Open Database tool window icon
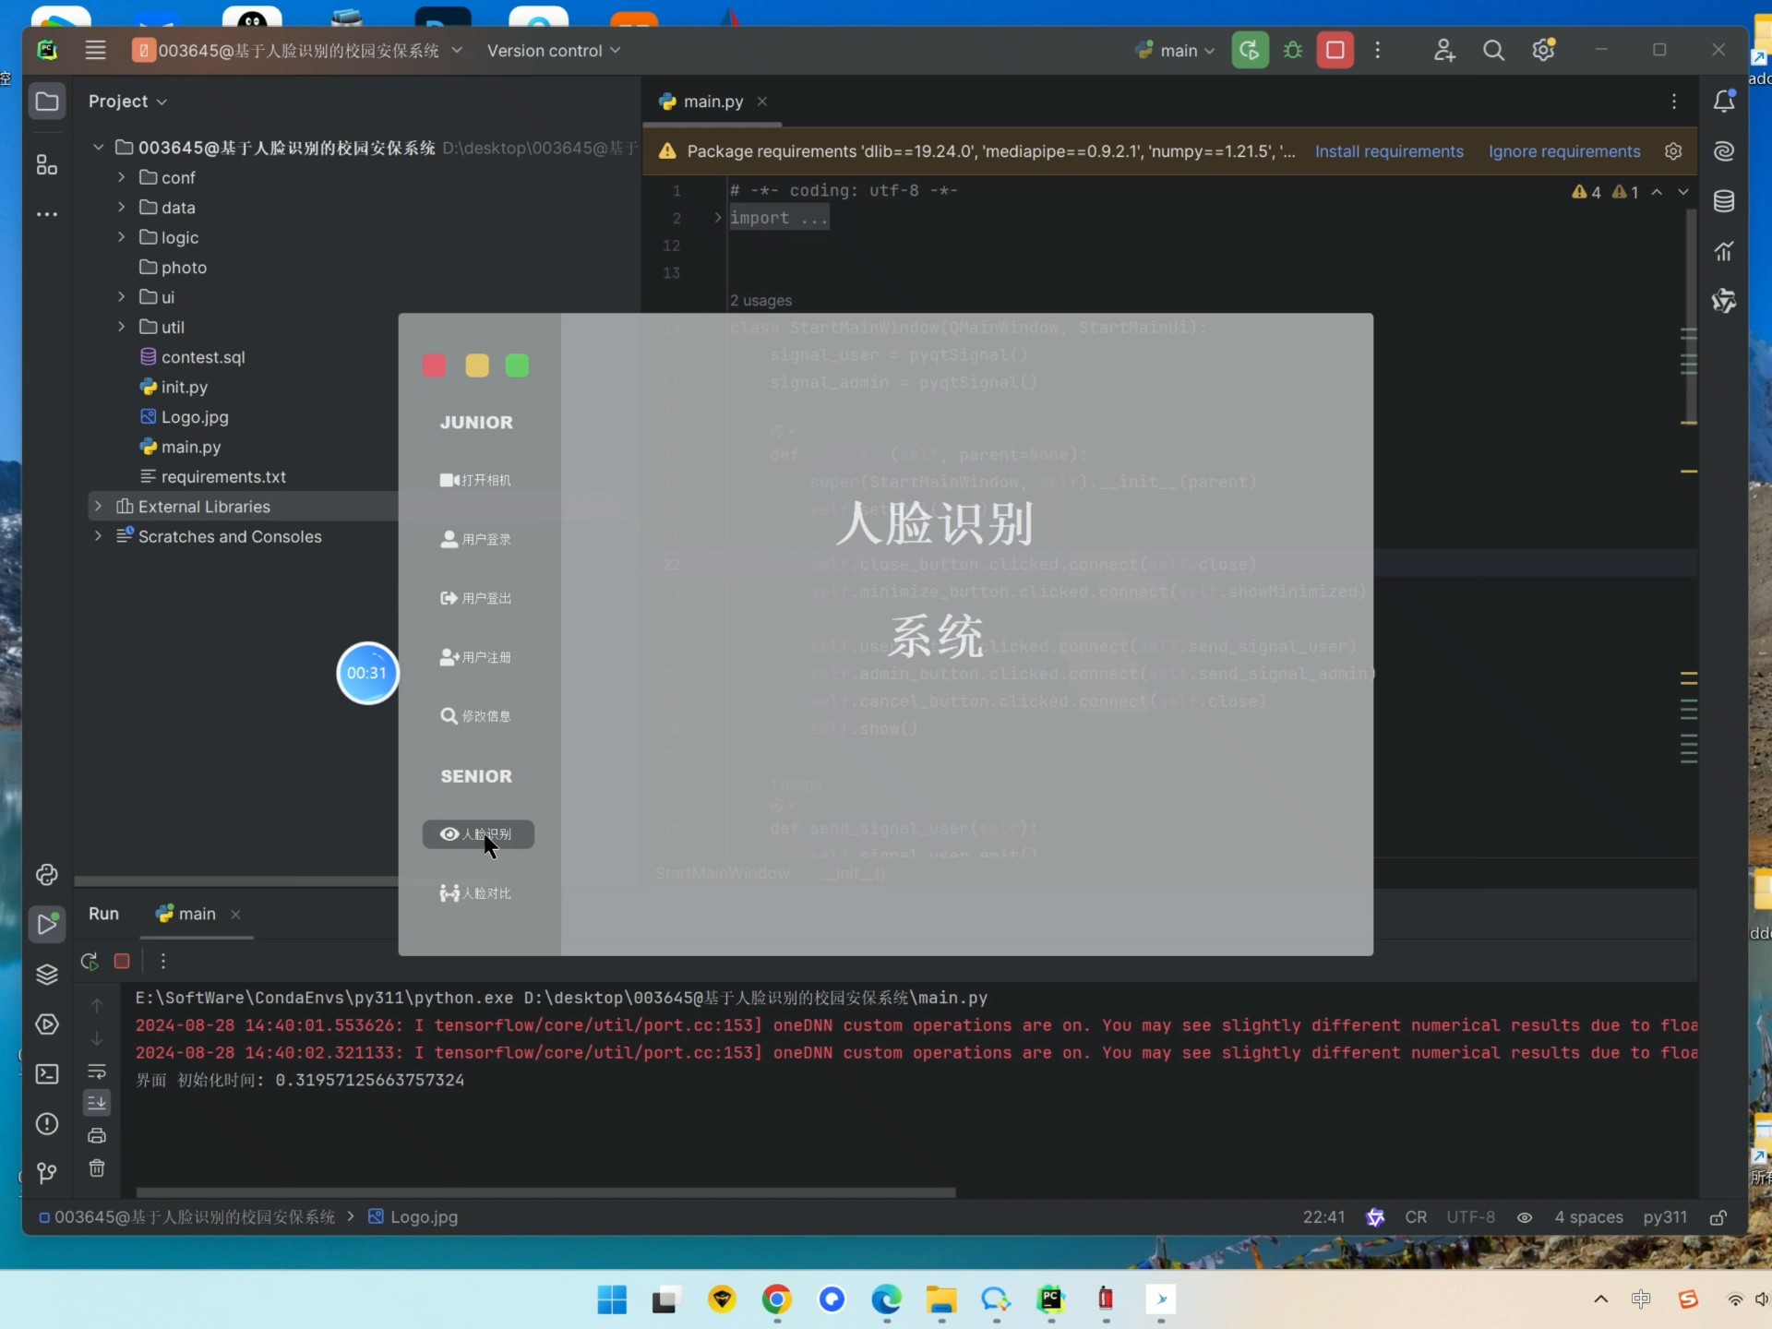The width and height of the screenshot is (1772, 1329). point(1723,201)
